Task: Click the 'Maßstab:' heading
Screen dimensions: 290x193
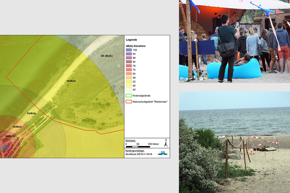Action: click(x=130, y=141)
